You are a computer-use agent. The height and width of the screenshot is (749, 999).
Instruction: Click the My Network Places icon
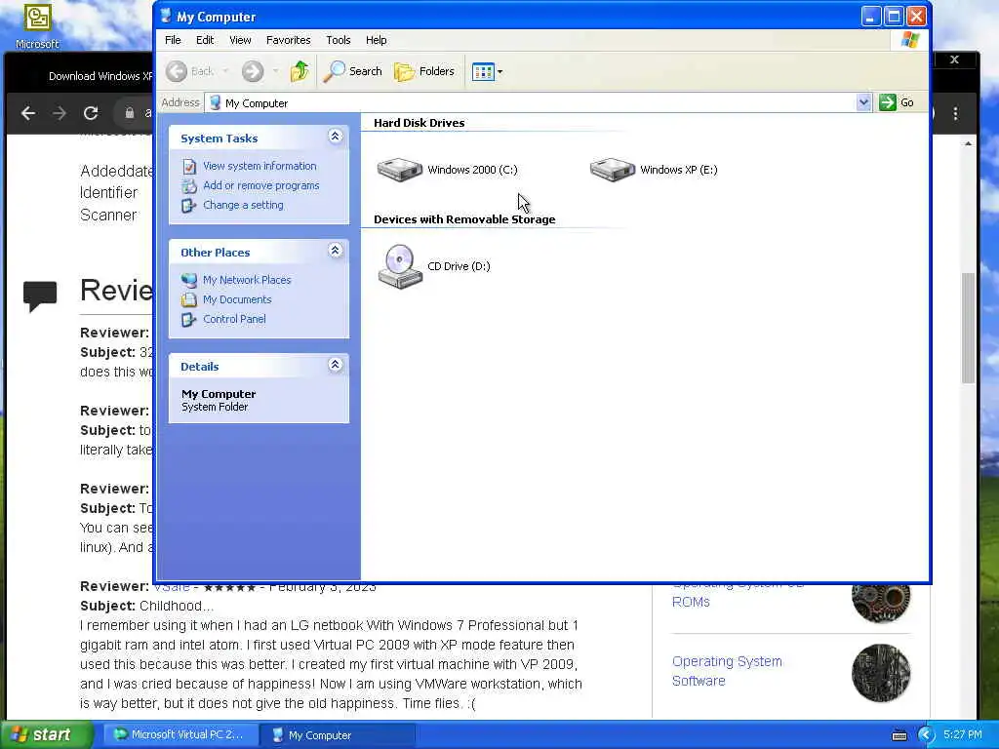(x=189, y=280)
